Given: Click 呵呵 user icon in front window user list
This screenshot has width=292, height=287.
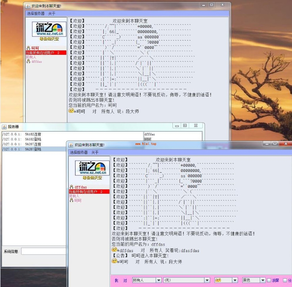Looking at the screenshot, I should [x=72, y=200].
